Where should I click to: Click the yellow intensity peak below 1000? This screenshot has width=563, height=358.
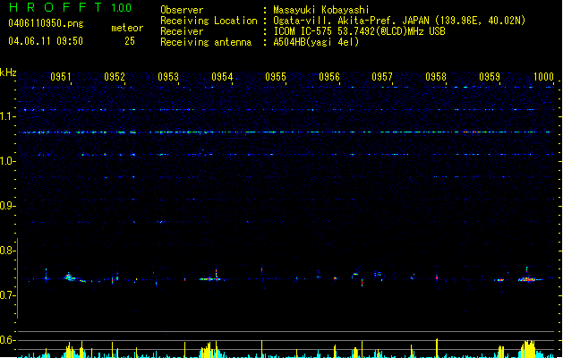[528, 349]
